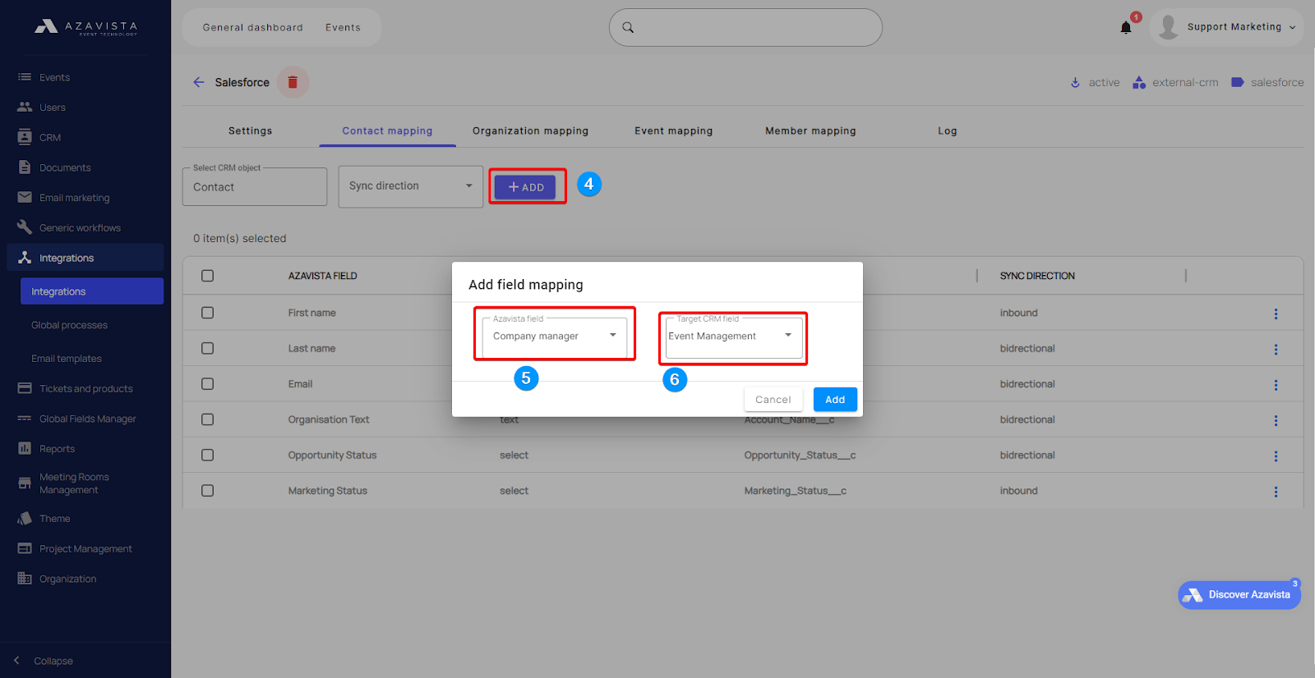Click the + ADD button
This screenshot has height=678, width=1315.
point(525,187)
